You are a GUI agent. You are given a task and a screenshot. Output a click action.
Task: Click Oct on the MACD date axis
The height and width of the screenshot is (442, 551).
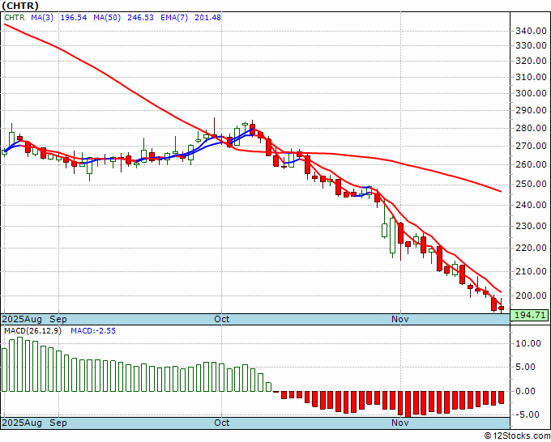[222, 423]
